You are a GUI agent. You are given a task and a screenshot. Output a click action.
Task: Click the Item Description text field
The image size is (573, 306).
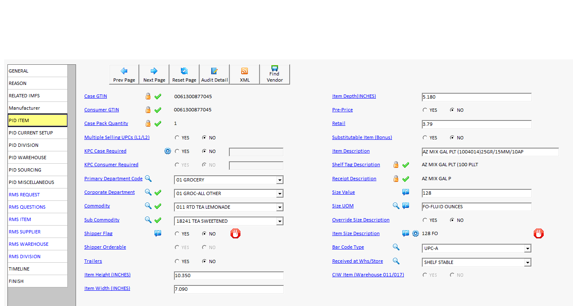click(490, 152)
